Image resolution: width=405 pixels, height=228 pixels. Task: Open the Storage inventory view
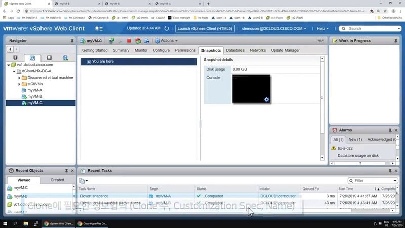(x=49, y=58)
